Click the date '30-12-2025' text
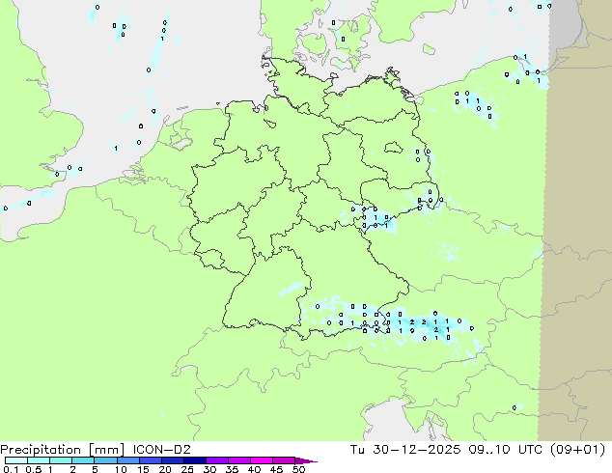The image size is (612, 473). click(416, 450)
